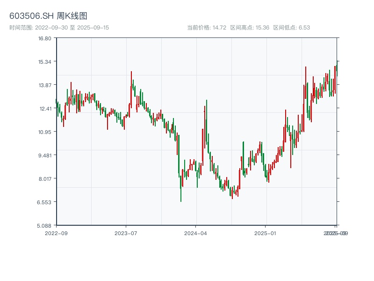
Task: Click the 13.87 y-axis label
Action: [45, 85]
